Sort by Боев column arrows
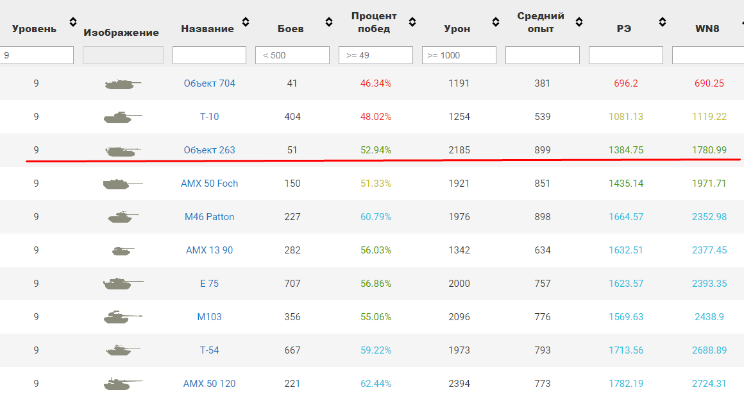Image resolution: width=744 pixels, height=394 pixels. click(329, 22)
